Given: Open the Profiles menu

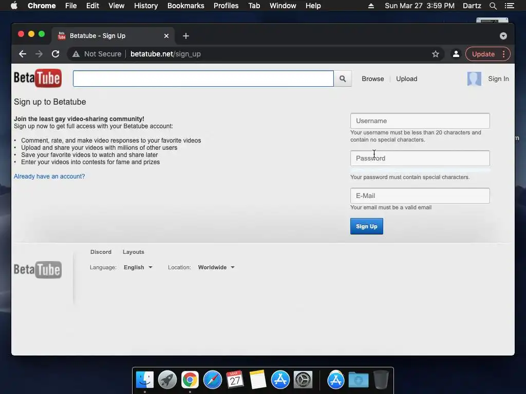Looking at the screenshot, I should [226, 6].
